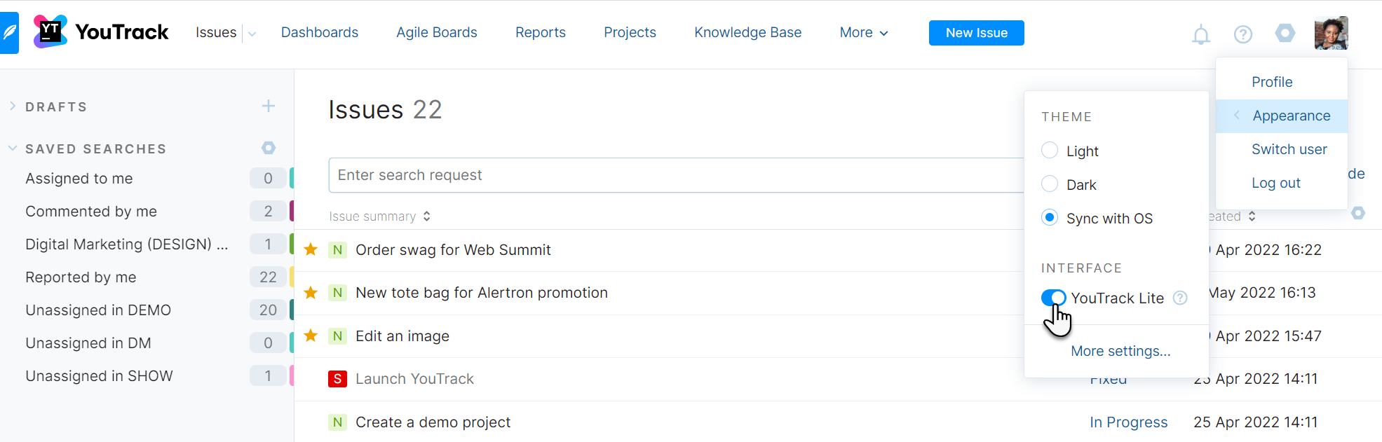Add a new draft with plus icon
Viewport: 1382px width, 442px height.
[268, 106]
